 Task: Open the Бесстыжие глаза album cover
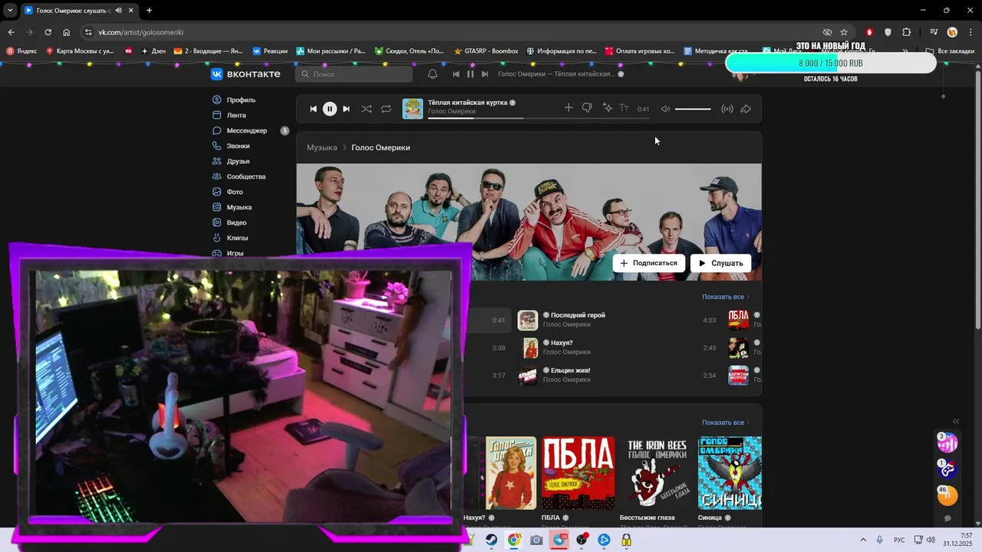point(657,473)
